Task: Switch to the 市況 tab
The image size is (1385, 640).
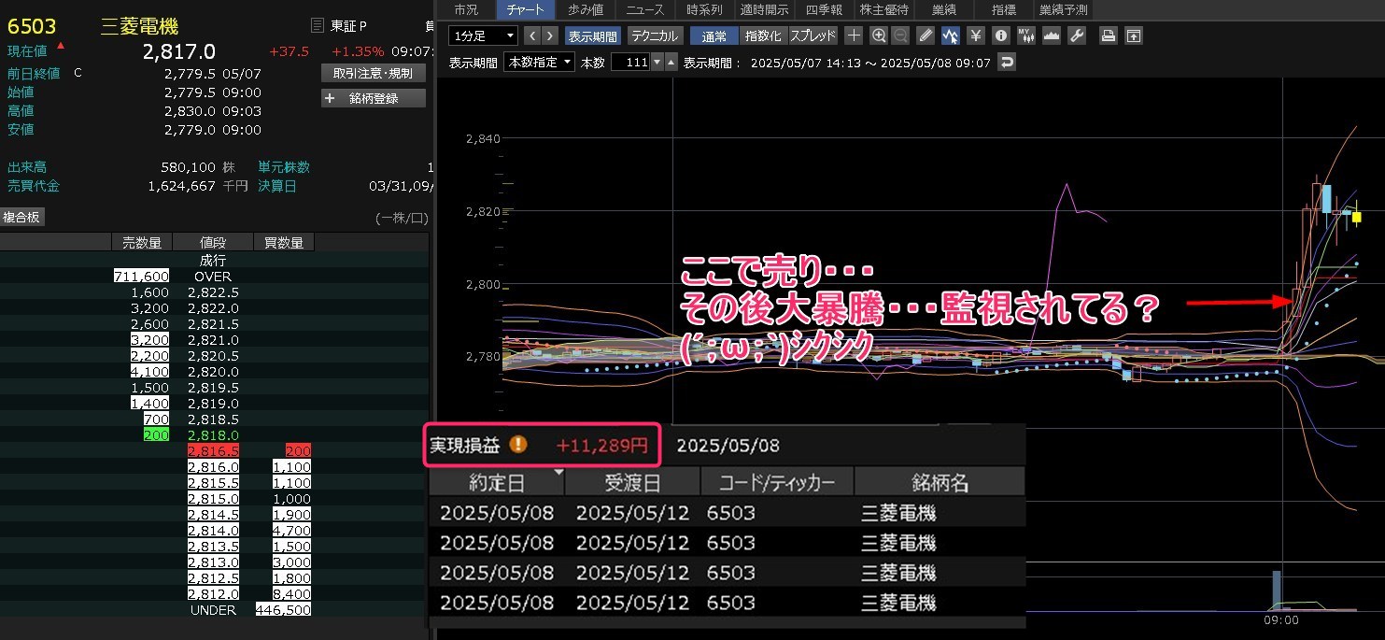Action: (x=465, y=9)
